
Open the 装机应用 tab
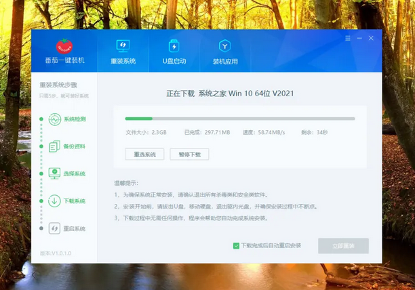pyautogui.click(x=225, y=52)
